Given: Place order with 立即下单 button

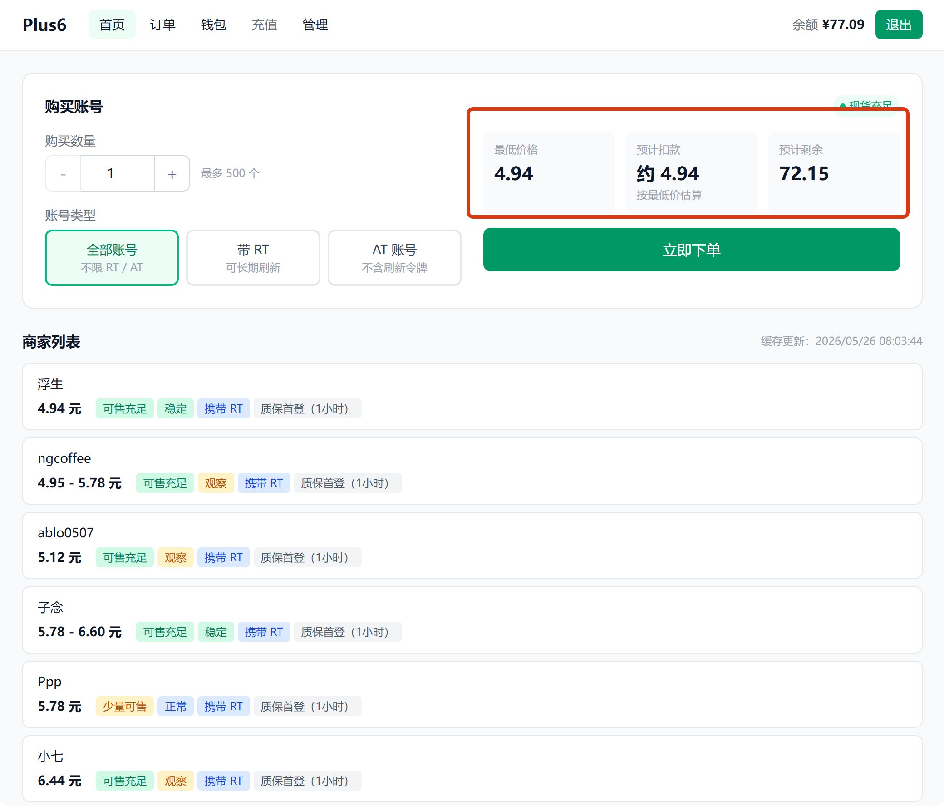Looking at the screenshot, I should click(x=691, y=250).
